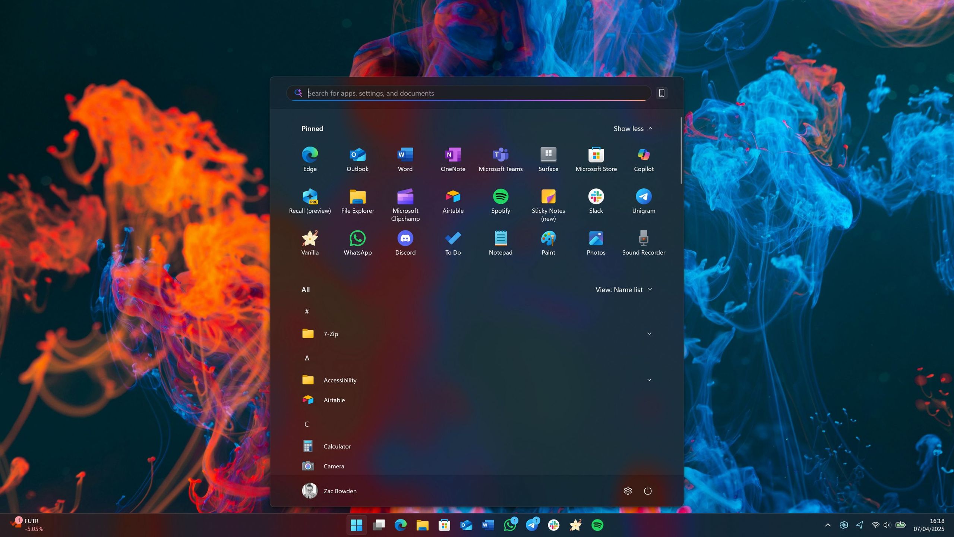This screenshot has height=537, width=954.
Task: Select Airtable under the A section
Action: tap(334, 400)
